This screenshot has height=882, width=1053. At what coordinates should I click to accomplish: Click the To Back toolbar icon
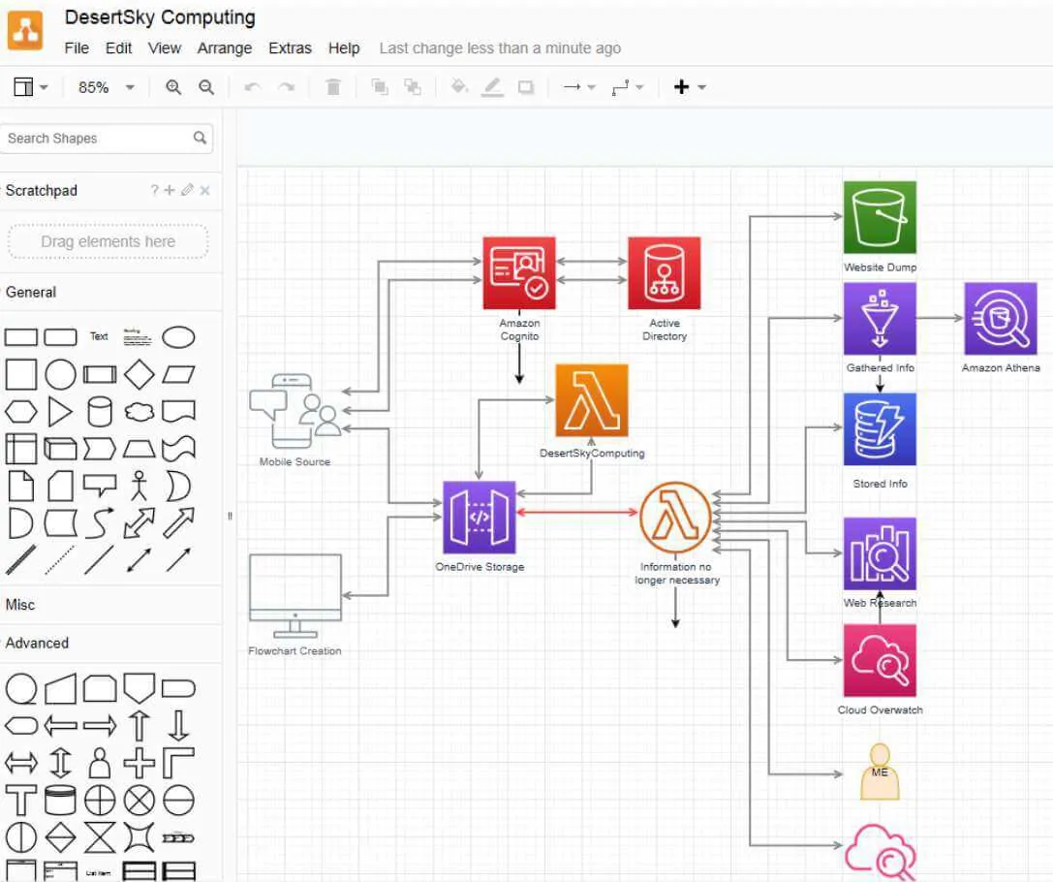[x=413, y=86]
